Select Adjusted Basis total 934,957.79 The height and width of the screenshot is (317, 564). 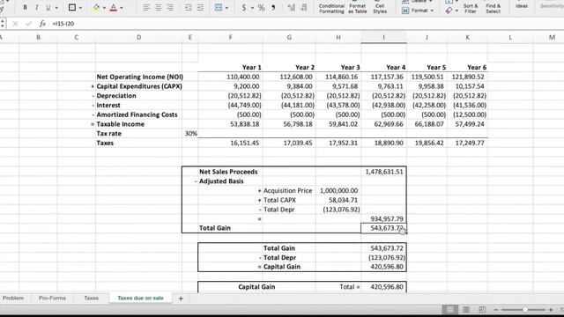[384, 219]
